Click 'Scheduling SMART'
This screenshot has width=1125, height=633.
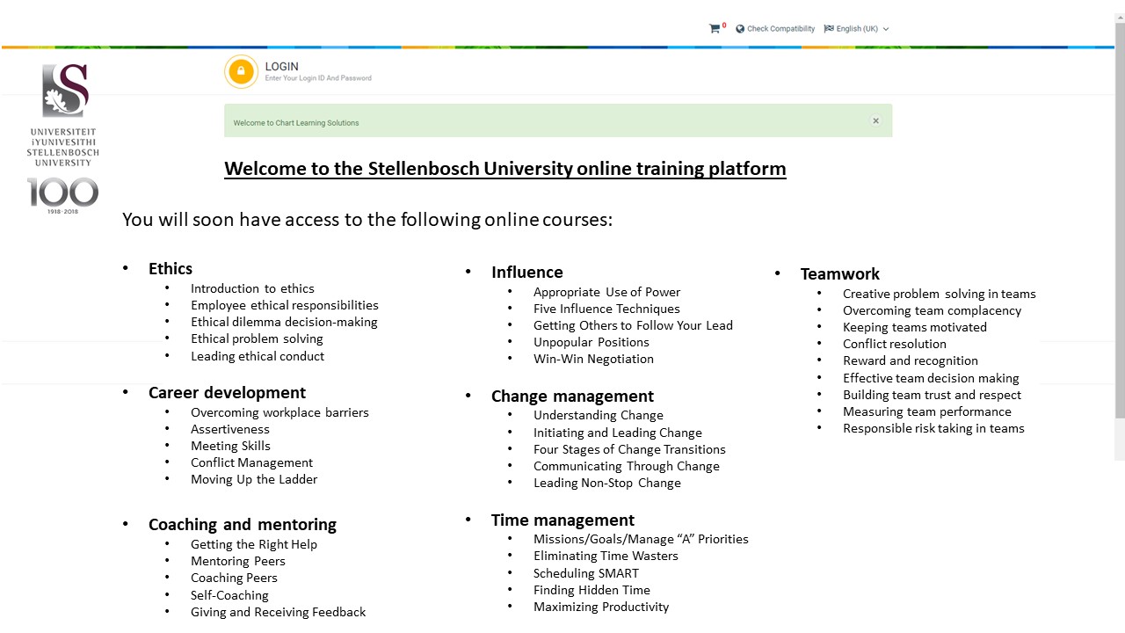(x=586, y=573)
